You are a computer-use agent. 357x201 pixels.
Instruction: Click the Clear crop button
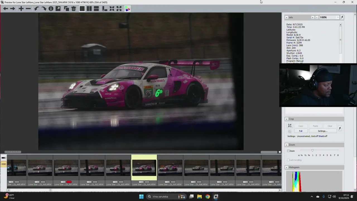click(330, 126)
